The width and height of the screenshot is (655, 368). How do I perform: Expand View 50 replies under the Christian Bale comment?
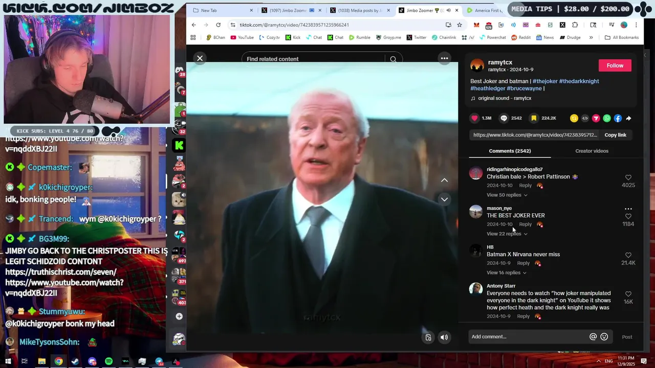507,195
